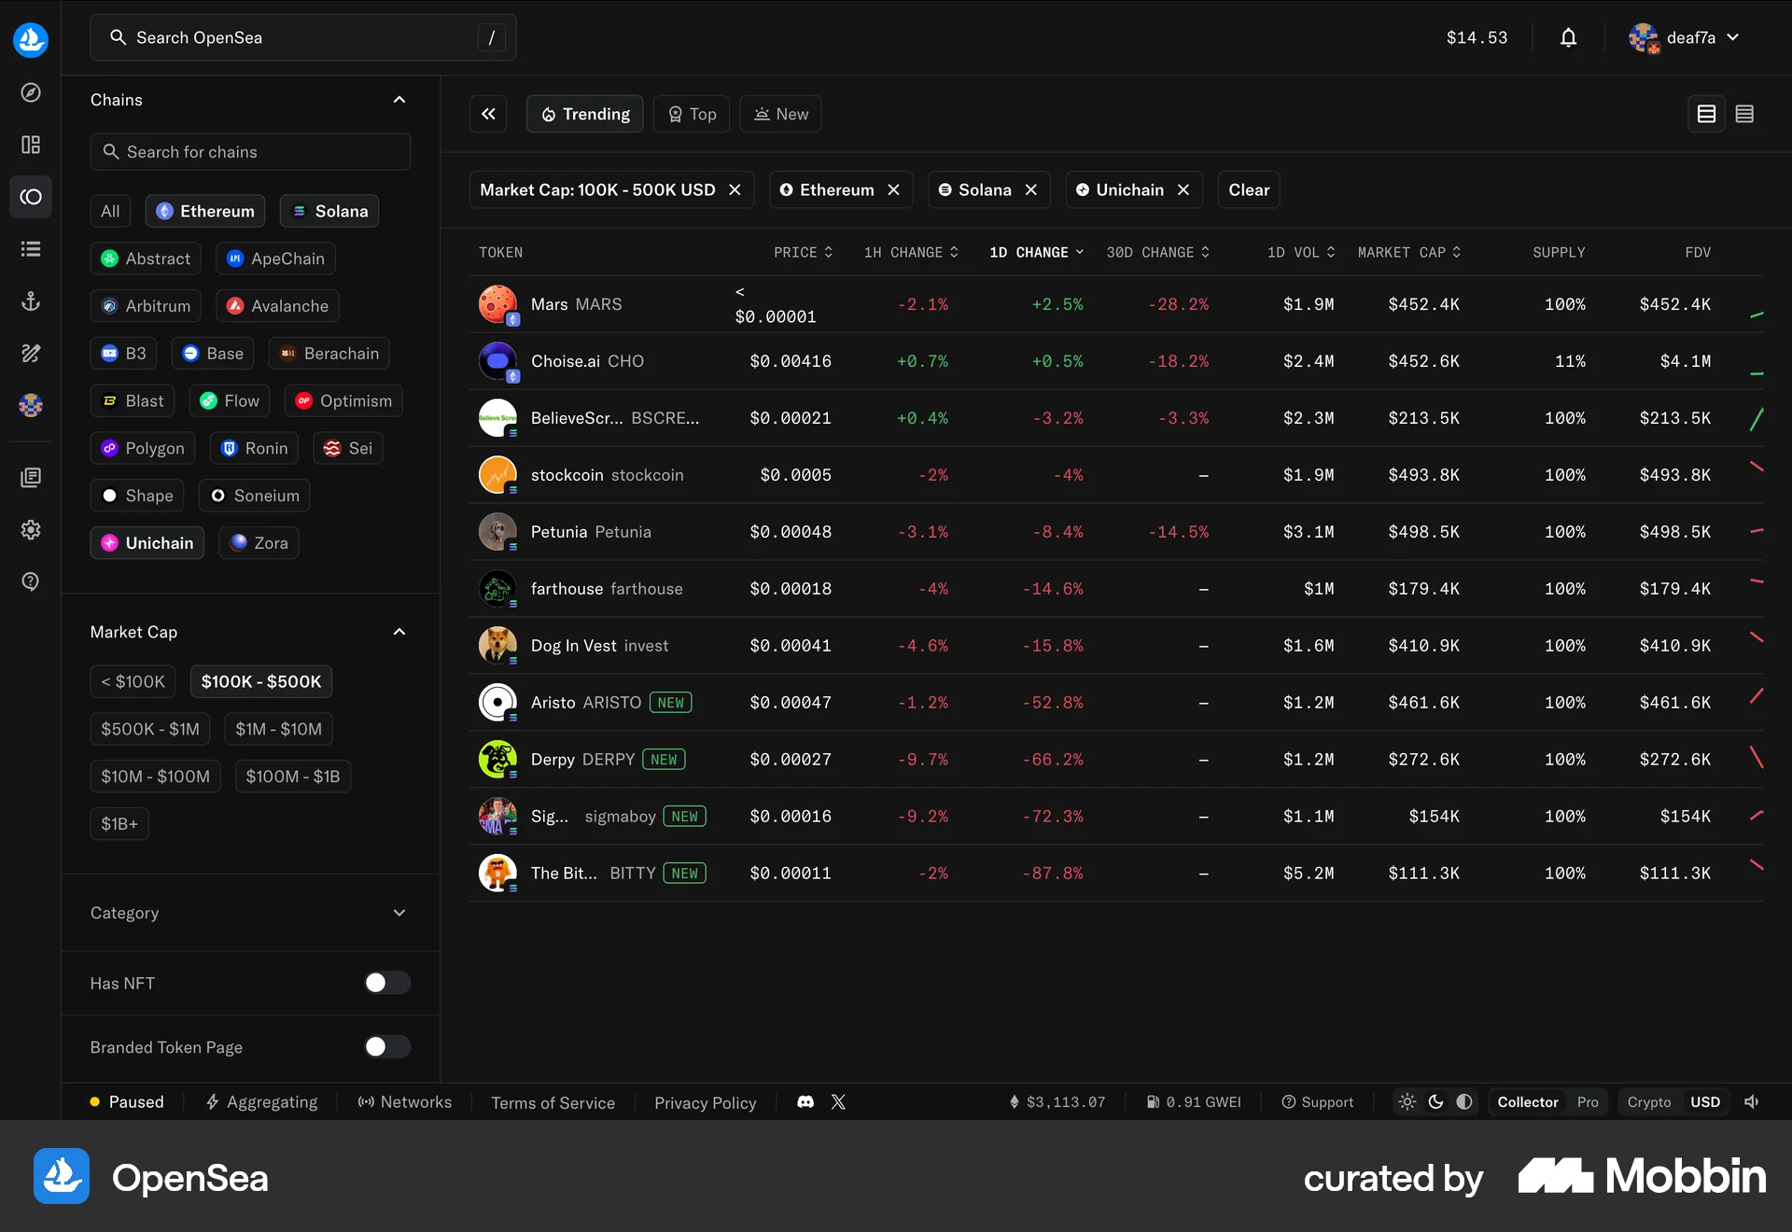This screenshot has width=1792, height=1232.
Task: Click the Search for chains field
Action: pos(250,152)
